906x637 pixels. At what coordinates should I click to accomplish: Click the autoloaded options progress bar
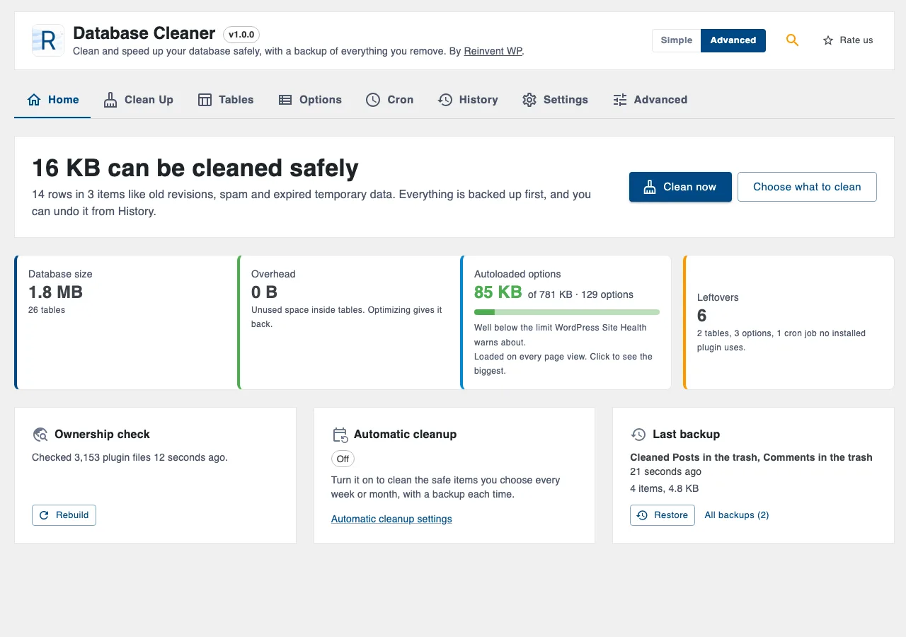(567, 312)
